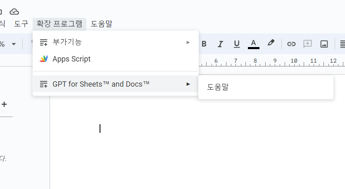Click the add comment icon

(307, 44)
